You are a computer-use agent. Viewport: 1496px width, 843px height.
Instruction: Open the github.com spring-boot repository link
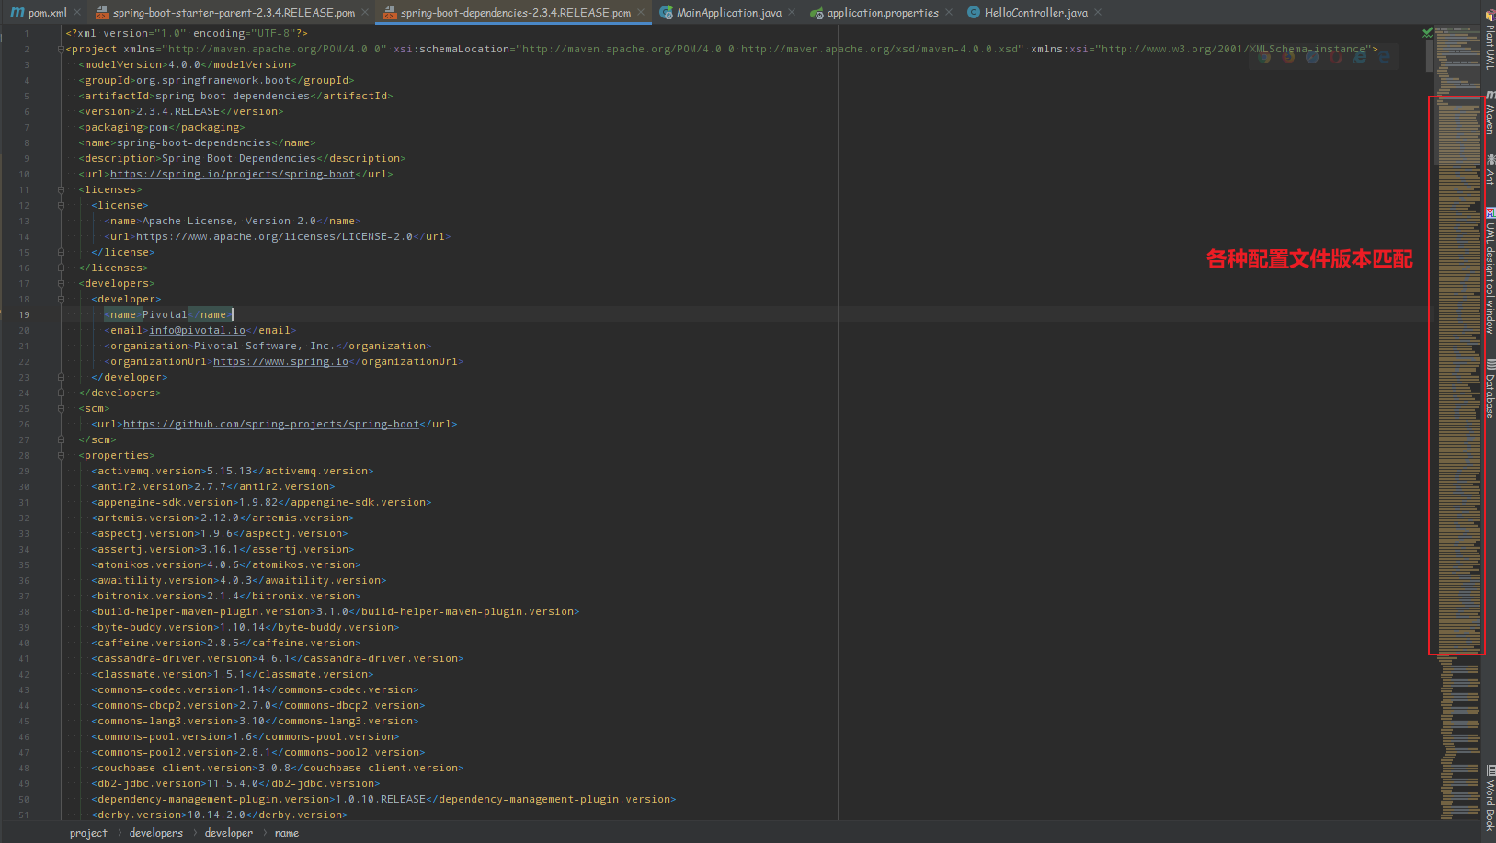[x=271, y=424]
